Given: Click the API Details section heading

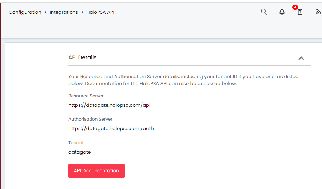Looking at the screenshot, I should 83,57.
